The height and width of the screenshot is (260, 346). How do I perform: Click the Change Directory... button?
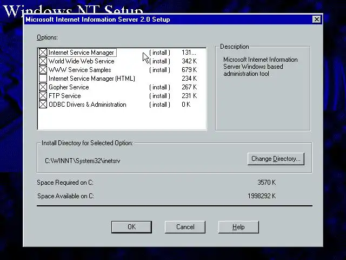tap(276, 159)
